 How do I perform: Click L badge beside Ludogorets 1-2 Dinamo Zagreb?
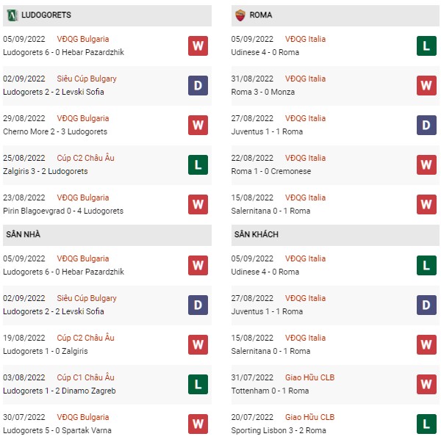click(198, 384)
